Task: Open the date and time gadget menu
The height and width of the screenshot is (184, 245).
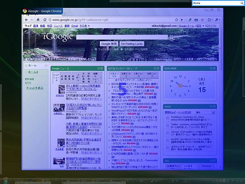Action: (211, 68)
